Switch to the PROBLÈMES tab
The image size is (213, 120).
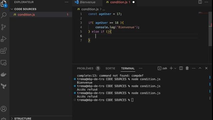coord(85,68)
